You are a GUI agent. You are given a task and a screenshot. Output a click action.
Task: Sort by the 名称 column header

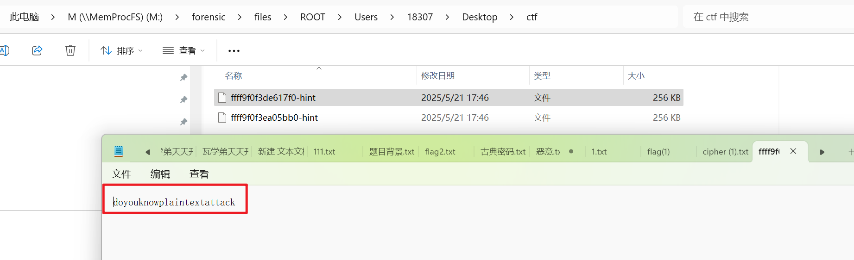(234, 76)
